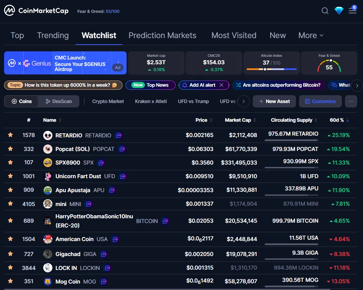Toggle the star on Gigachad
This screenshot has width=363, height=290.
pos(11,254)
